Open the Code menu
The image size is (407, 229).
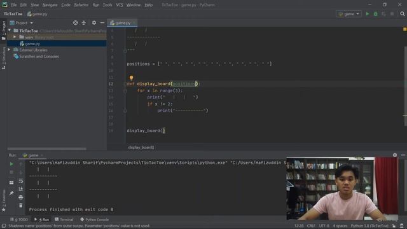tap(66, 4)
